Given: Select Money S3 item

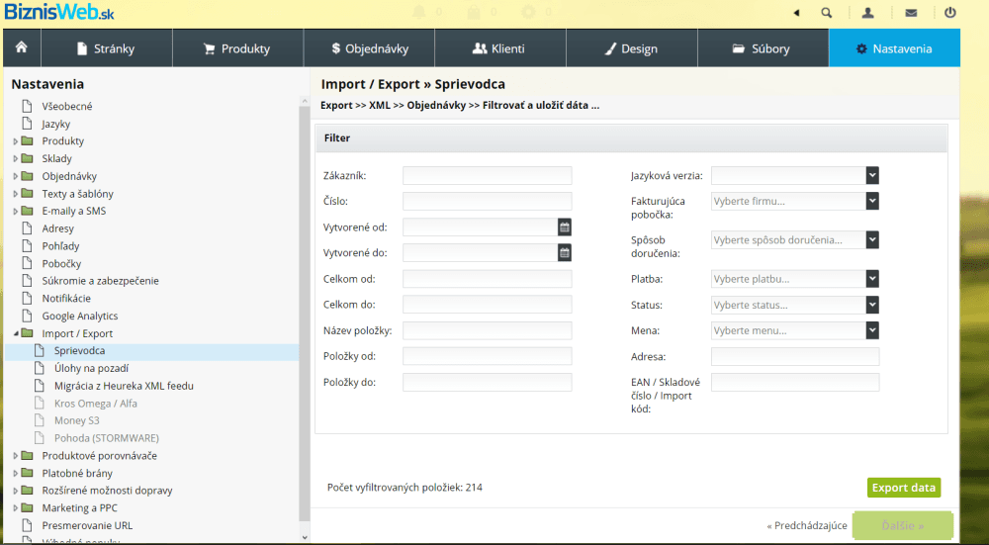Looking at the screenshot, I should (77, 420).
